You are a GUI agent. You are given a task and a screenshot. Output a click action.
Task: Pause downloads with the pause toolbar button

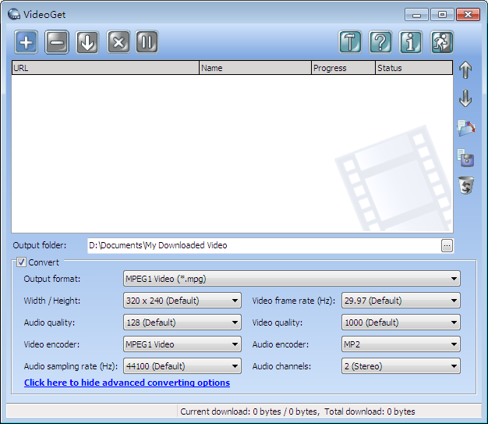coord(147,42)
